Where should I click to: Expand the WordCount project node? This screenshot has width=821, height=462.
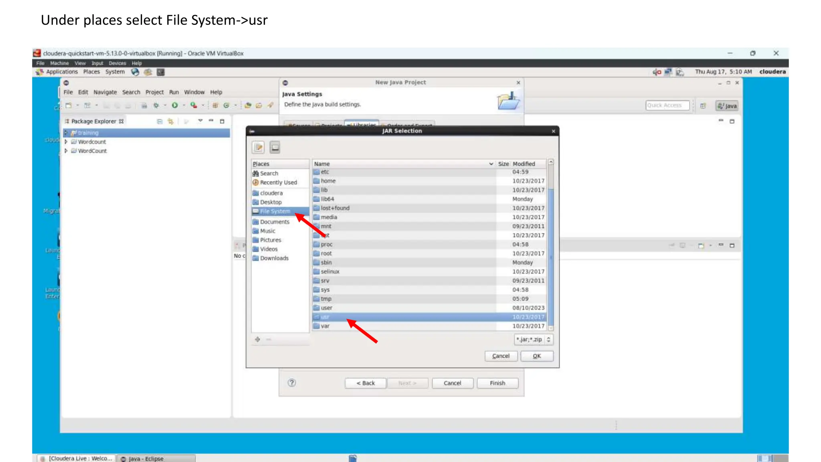[66, 151]
